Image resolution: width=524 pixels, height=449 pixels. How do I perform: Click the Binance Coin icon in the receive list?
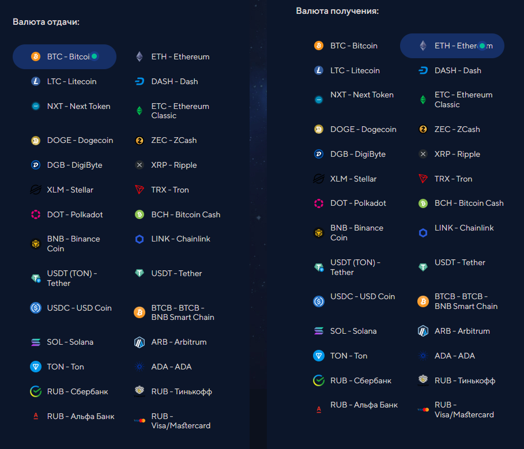point(319,232)
